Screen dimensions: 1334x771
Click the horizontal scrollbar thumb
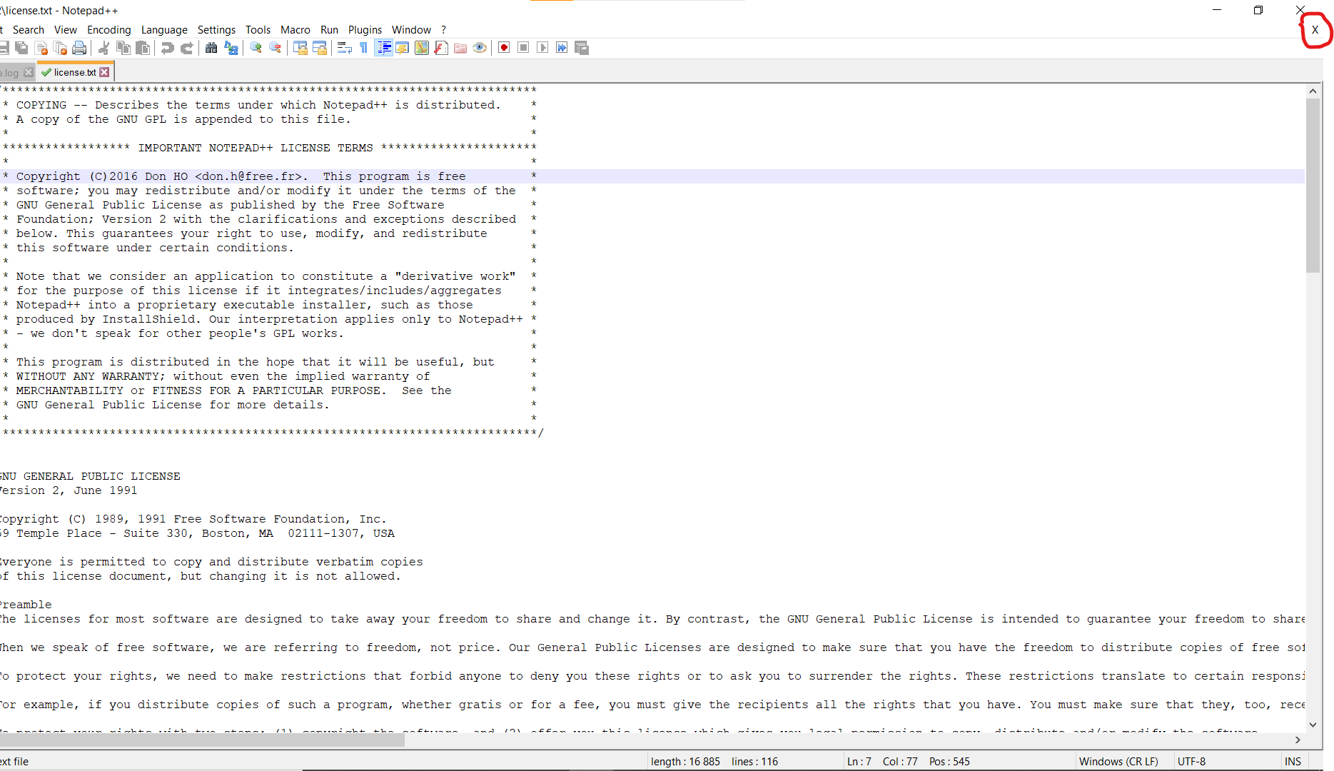pos(202,740)
